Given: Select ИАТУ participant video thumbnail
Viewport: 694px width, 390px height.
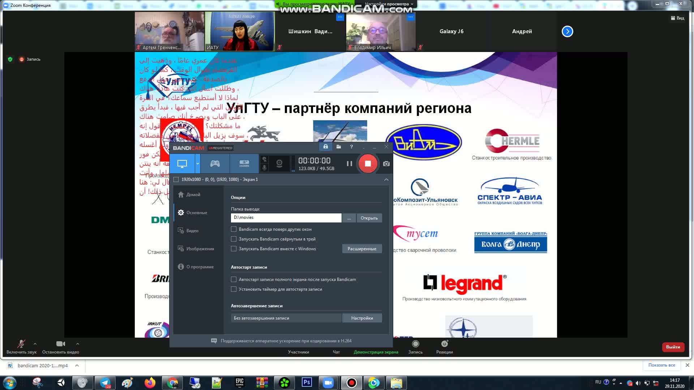Looking at the screenshot, I should 240,31.
